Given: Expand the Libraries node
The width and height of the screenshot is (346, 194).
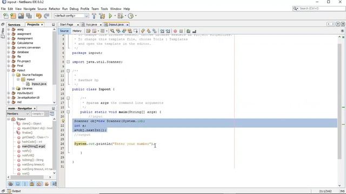Looking at the screenshot, I should coord(13,88).
